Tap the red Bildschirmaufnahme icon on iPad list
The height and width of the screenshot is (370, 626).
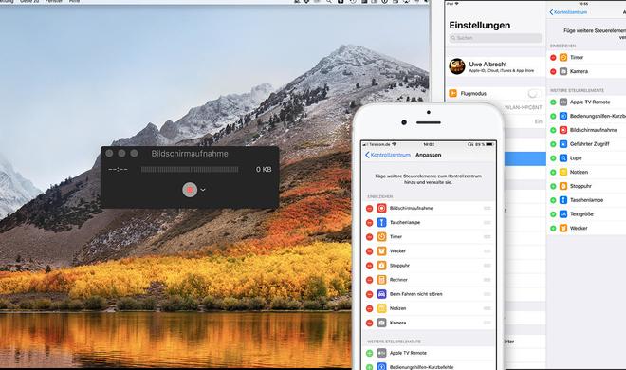562,130
